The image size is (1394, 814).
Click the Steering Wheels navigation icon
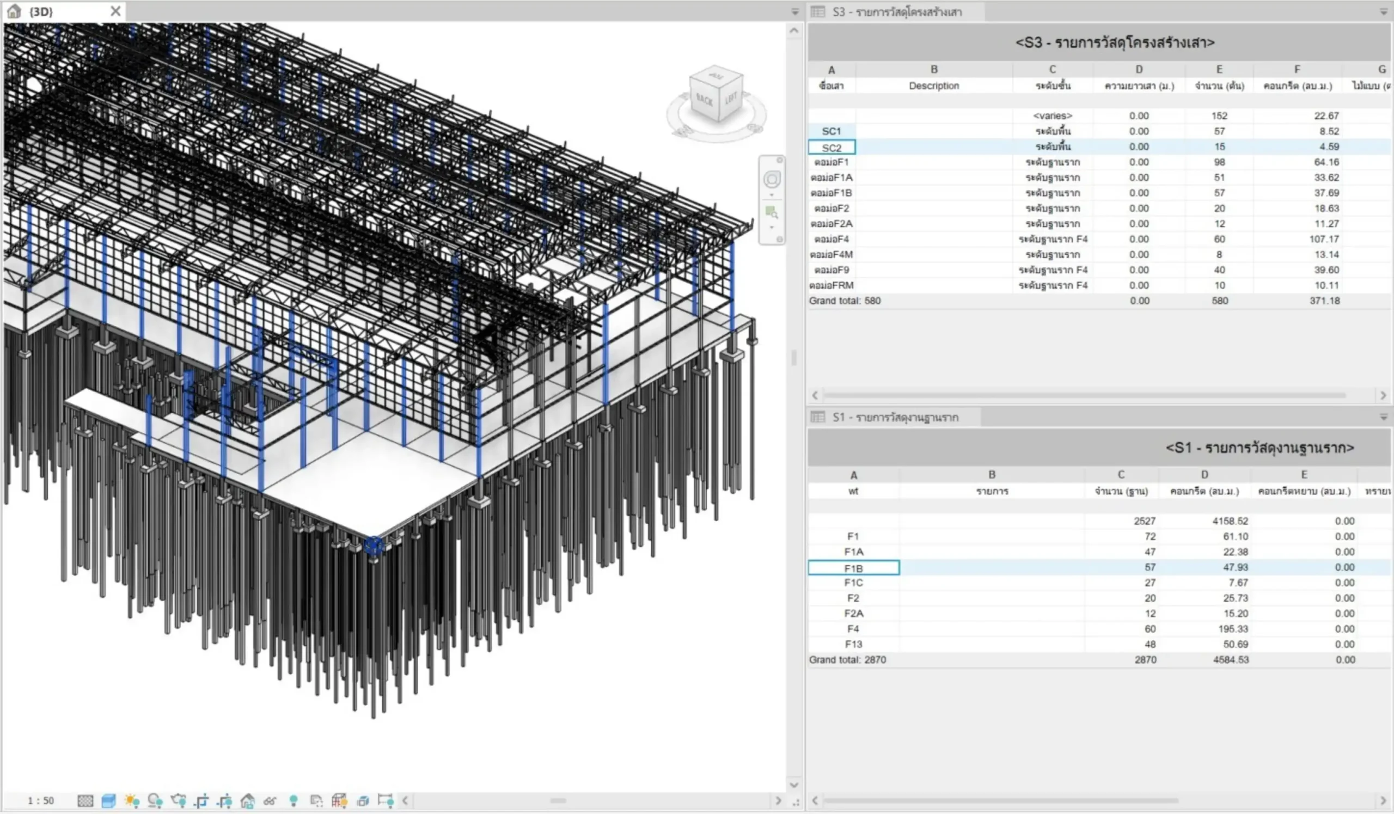click(772, 179)
